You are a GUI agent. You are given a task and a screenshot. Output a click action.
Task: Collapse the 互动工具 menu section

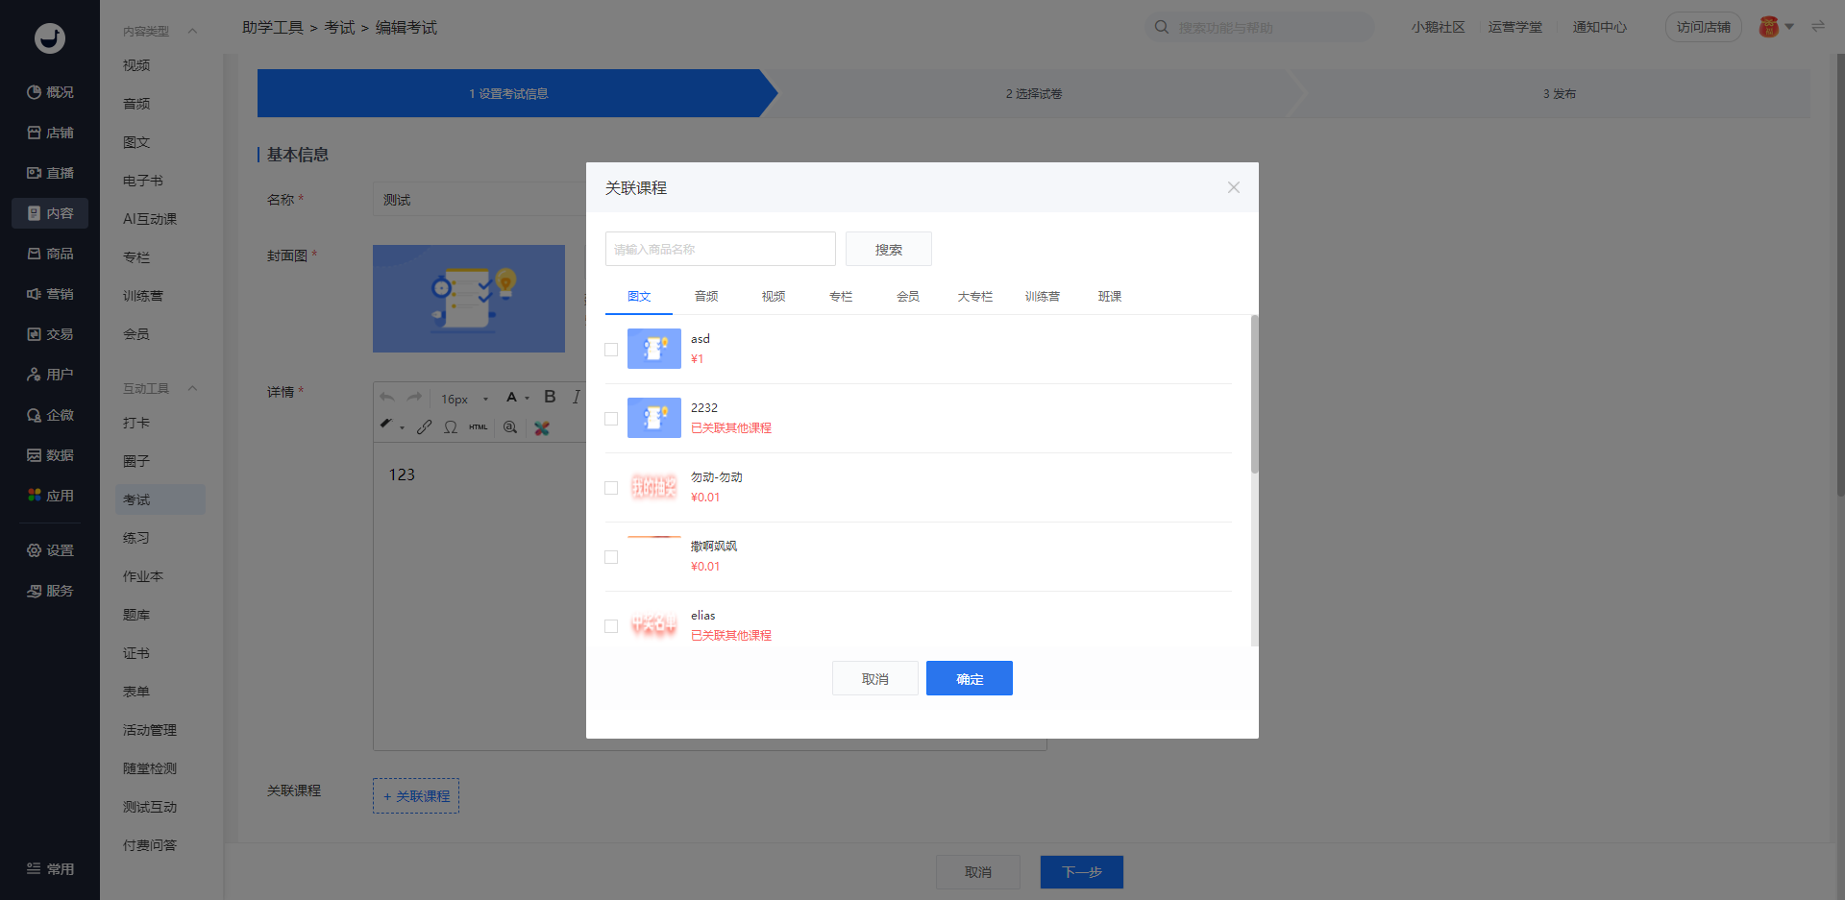[192, 389]
